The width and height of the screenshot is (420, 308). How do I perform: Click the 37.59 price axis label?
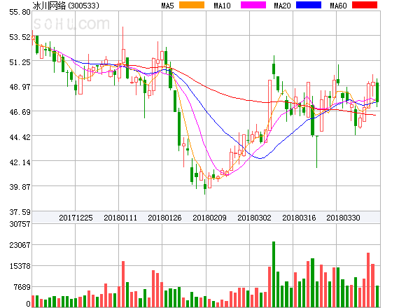(x=20, y=212)
